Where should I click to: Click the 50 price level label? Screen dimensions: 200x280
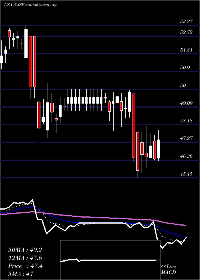183,85
